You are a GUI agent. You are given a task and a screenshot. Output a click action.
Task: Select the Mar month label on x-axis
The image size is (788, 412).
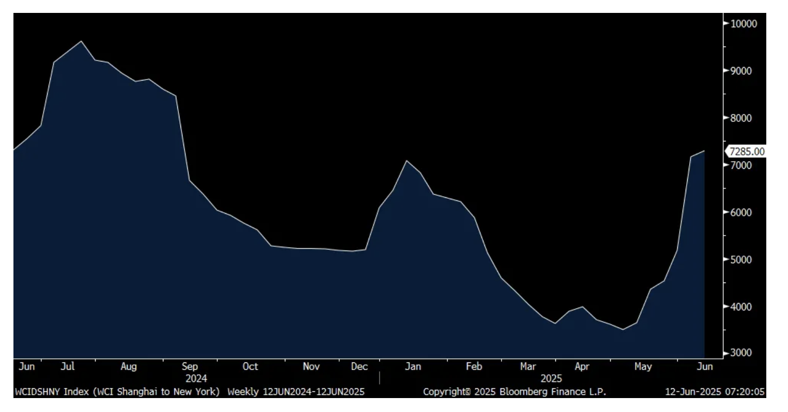[x=527, y=367]
